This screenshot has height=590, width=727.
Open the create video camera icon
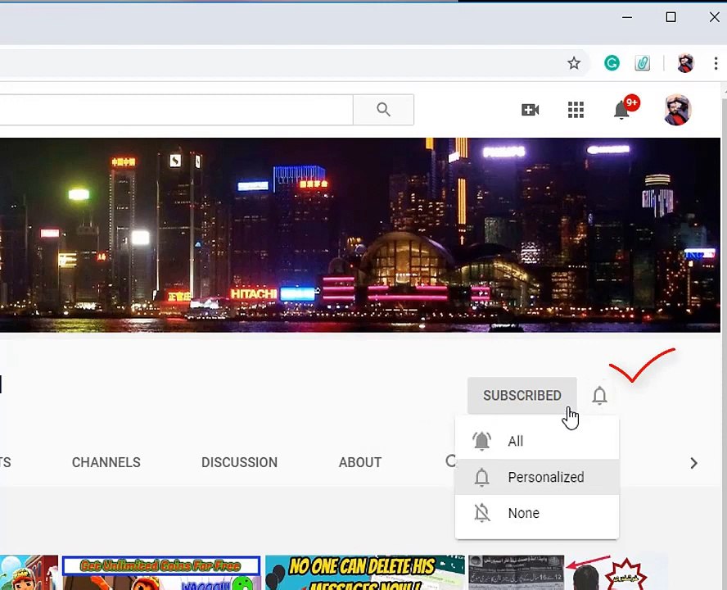(x=530, y=110)
